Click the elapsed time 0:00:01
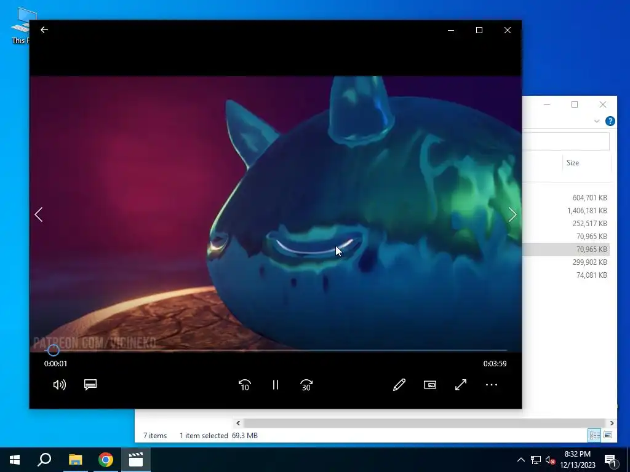This screenshot has height=472, width=630. click(55, 364)
